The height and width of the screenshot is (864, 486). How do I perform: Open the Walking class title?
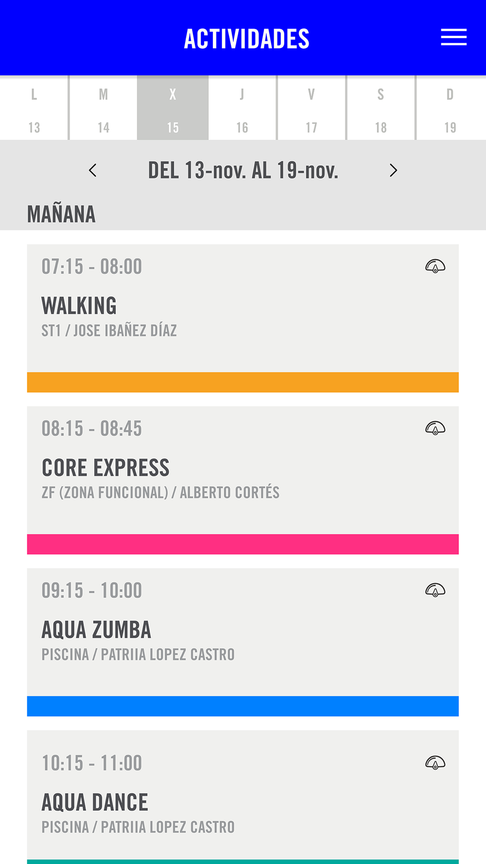point(79,306)
